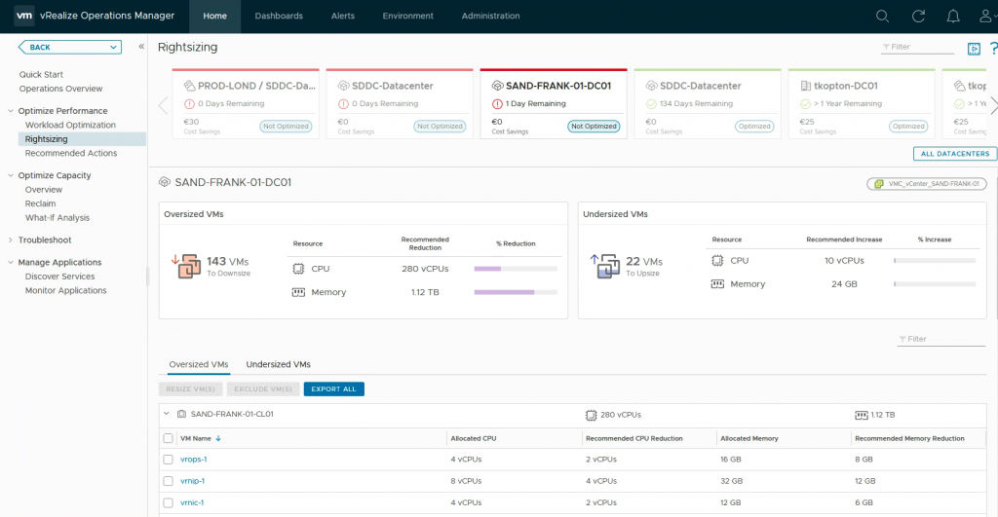Click the VMware vm logo icon
Image resolution: width=998 pixels, height=517 pixels.
pos(24,16)
